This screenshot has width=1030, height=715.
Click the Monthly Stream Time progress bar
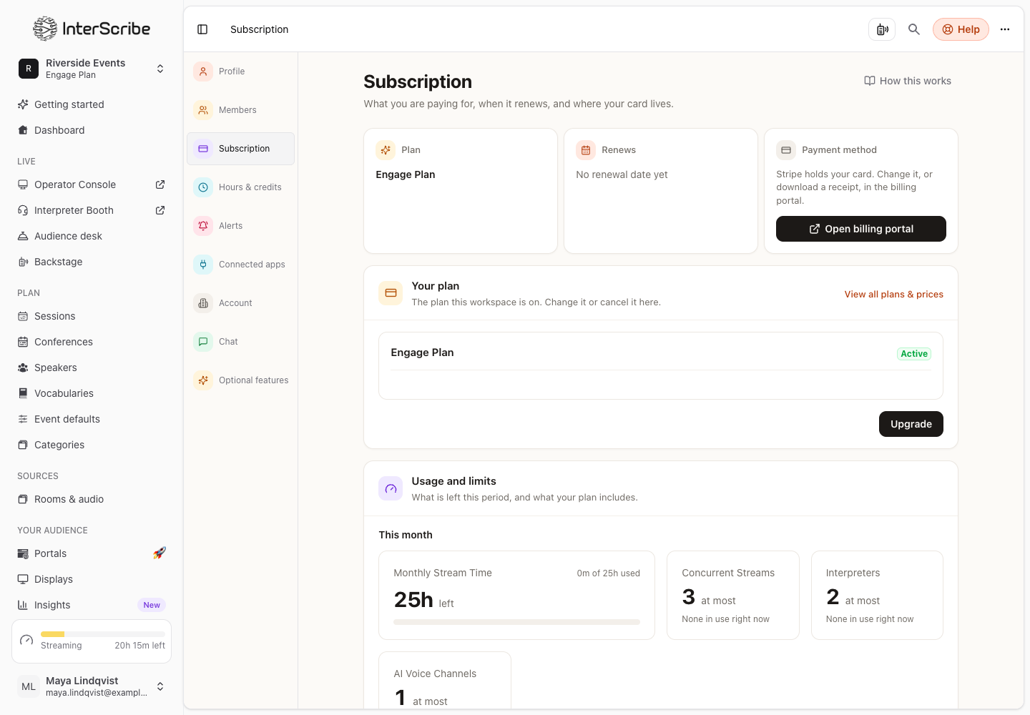click(516, 622)
